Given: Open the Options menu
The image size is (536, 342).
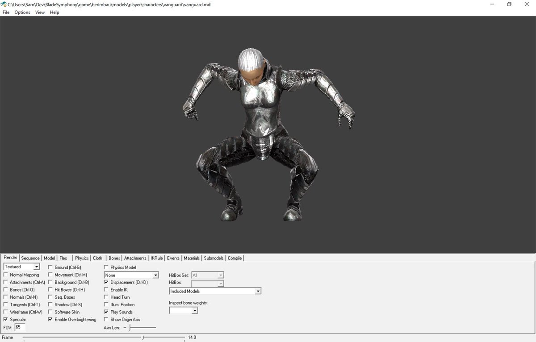Looking at the screenshot, I should [22, 13].
